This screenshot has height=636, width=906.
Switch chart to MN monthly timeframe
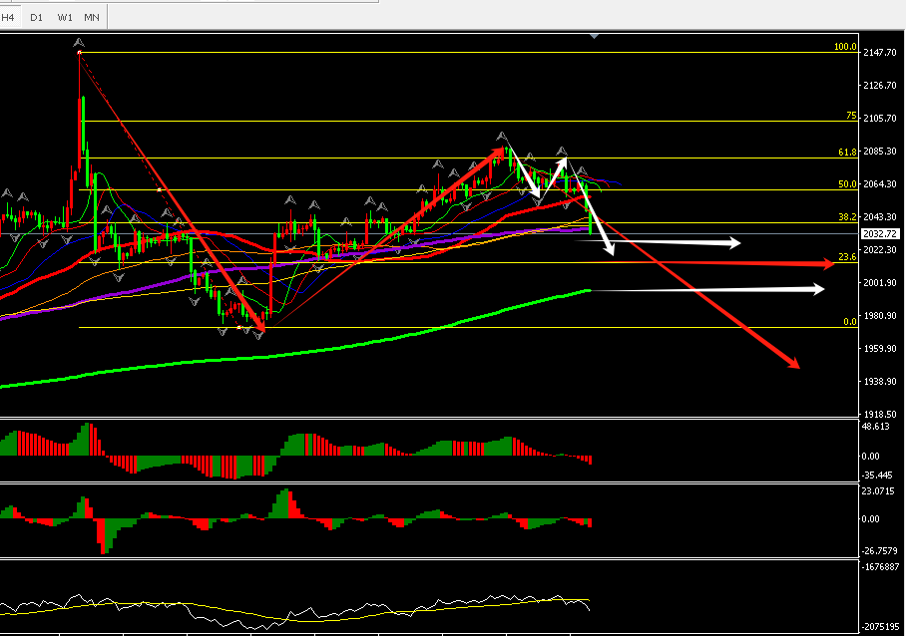tap(92, 18)
